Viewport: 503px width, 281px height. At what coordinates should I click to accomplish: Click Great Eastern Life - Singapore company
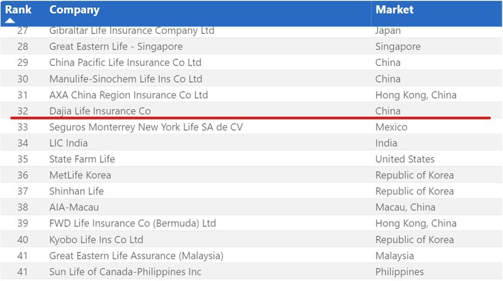116,47
